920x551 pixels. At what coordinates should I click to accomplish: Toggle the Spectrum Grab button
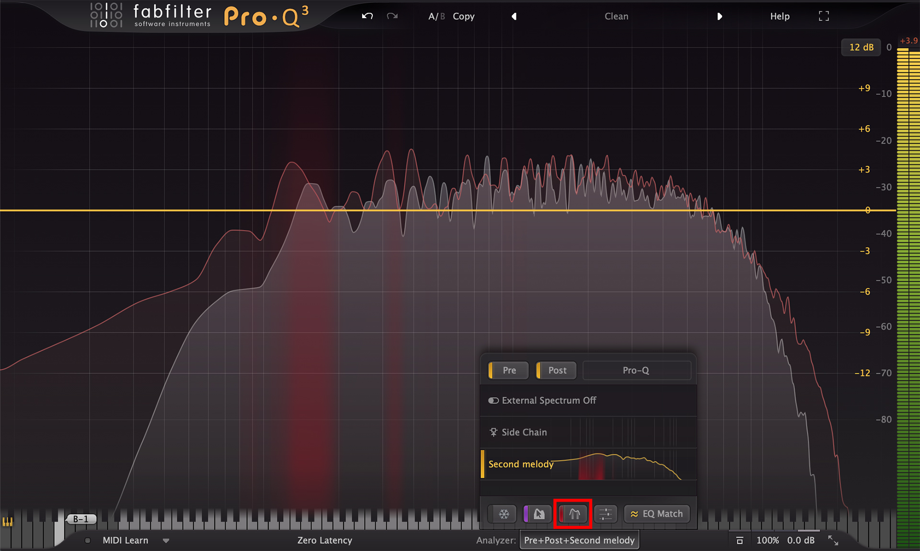click(538, 514)
